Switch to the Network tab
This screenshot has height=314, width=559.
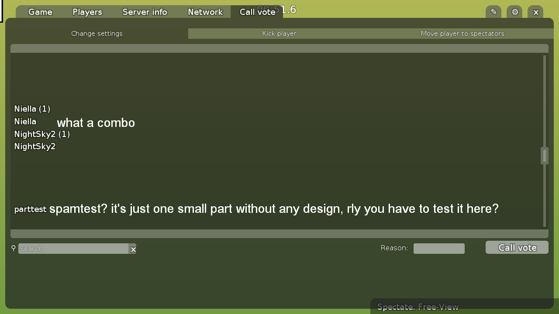[x=205, y=12]
